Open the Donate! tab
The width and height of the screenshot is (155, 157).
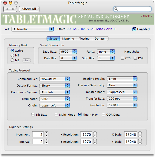click(100, 39)
